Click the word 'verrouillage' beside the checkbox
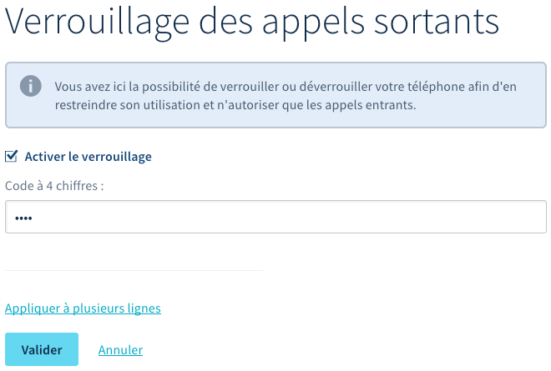 [119, 157]
